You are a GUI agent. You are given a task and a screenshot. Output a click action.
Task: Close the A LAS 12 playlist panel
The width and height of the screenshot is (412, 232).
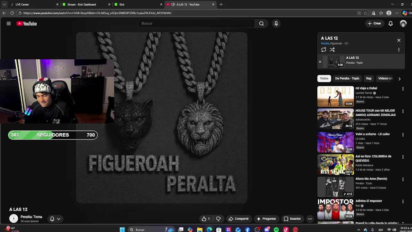(399, 40)
